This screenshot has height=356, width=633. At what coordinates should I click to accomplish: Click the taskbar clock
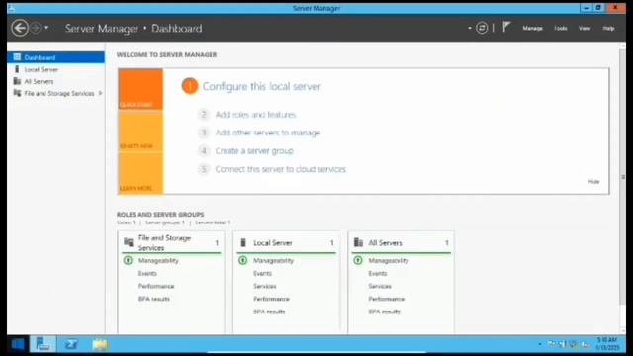(607, 344)
